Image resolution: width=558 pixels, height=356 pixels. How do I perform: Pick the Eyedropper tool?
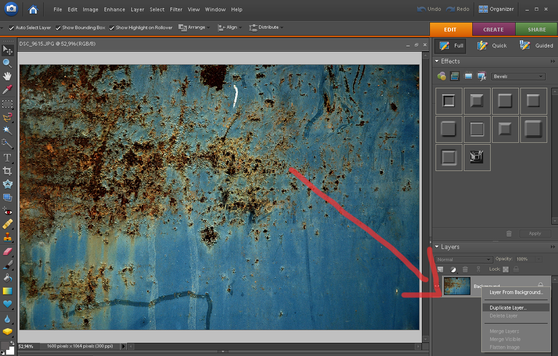coord(8,89)
